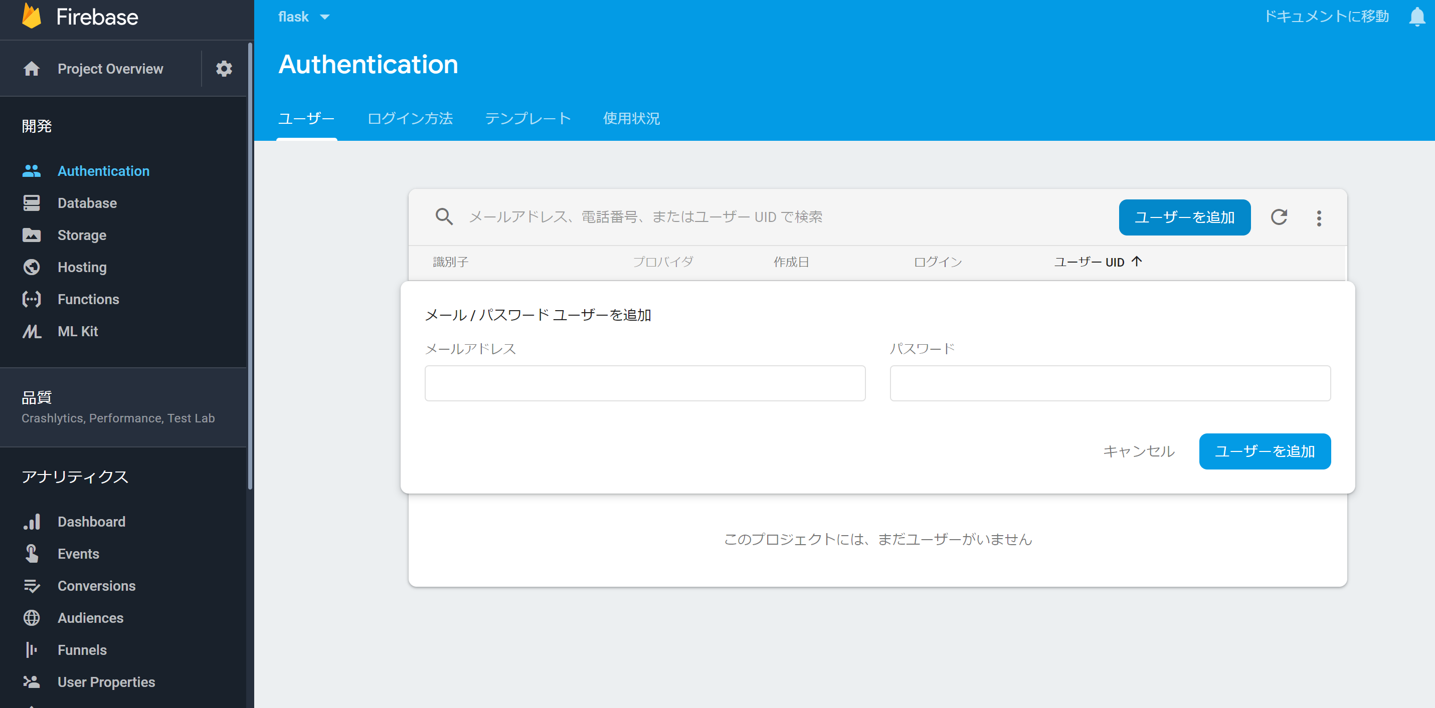This screenshot has width=1435, height=708.
Task: Sort users by ユーザー UID column
Action: click(x=1098, y=262)
